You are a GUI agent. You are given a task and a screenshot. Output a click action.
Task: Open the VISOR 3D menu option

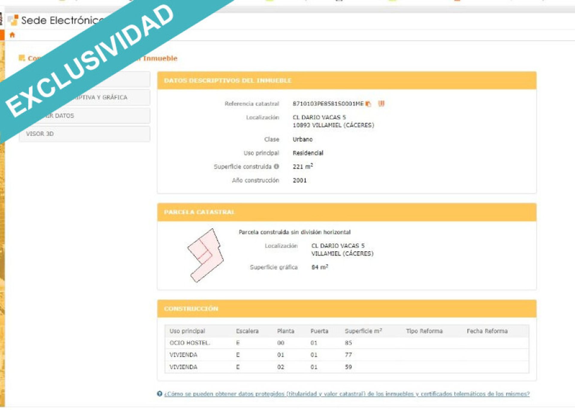[x=84, y=134]
